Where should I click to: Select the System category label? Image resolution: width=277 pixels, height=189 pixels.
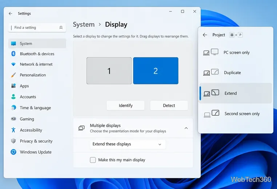tap(26, 44)
